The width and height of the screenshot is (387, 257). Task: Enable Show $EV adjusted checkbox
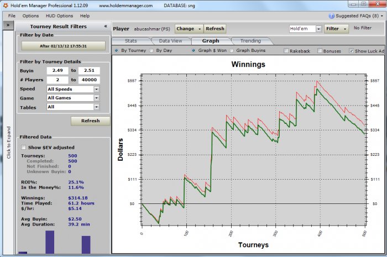tap(23, 148)
